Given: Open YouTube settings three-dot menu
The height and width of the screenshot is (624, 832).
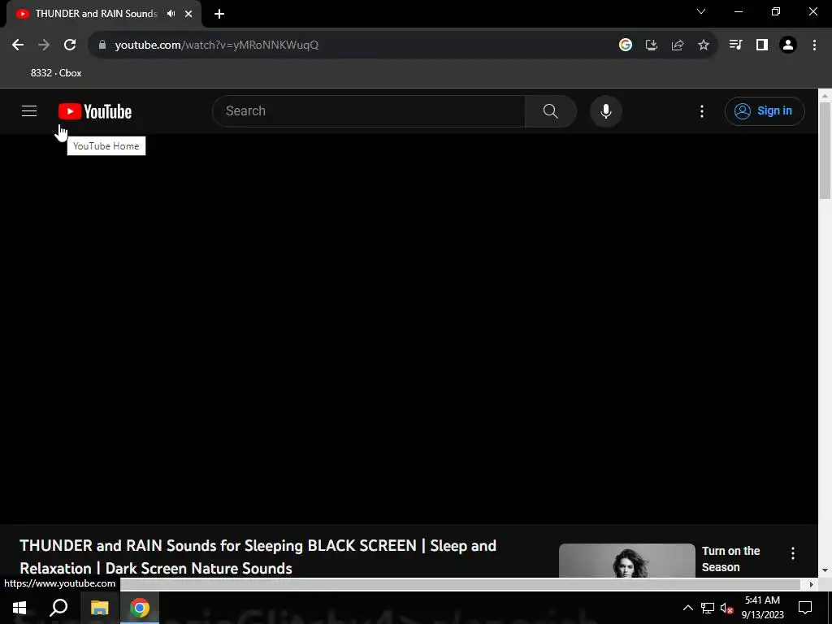Looking at the screenshot, I should tap(702, 110).
